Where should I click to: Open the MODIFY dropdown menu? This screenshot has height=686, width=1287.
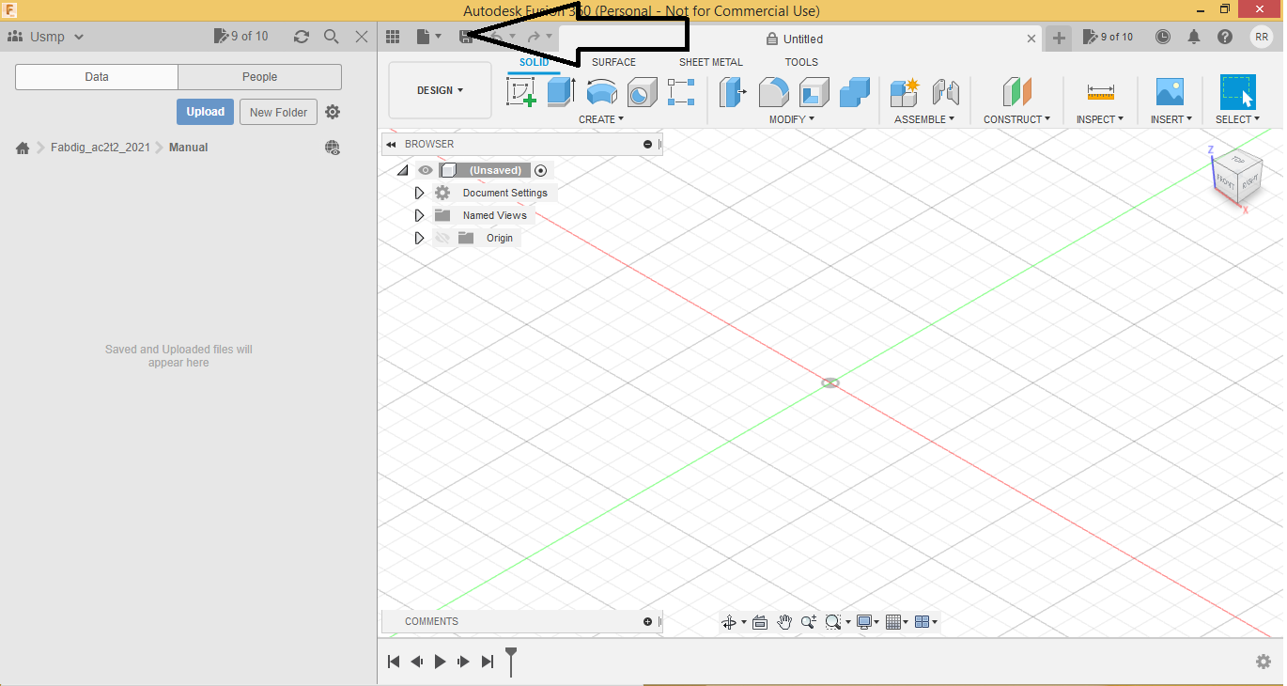click(792, 119)
